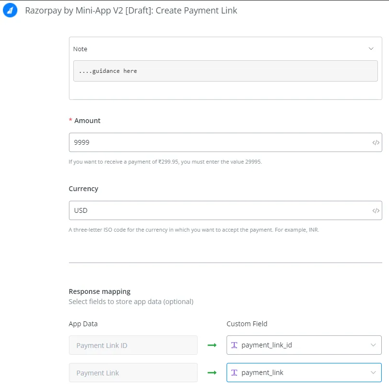Open the payment_link custom field dropdown
Image resolution: width=389 pixels, height=388 pixels.
(x=304, y=373)
